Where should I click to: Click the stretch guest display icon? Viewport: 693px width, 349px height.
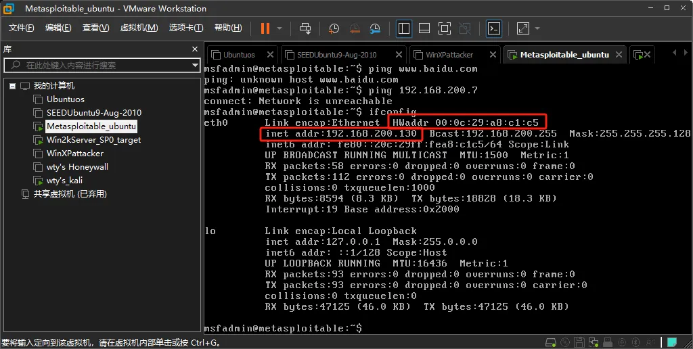click(523, 28)
